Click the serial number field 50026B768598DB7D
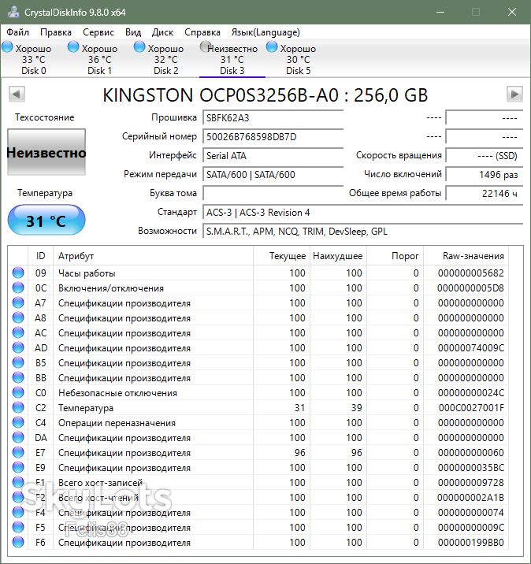This screenshot has width=531, height=564. coord(273,137)
